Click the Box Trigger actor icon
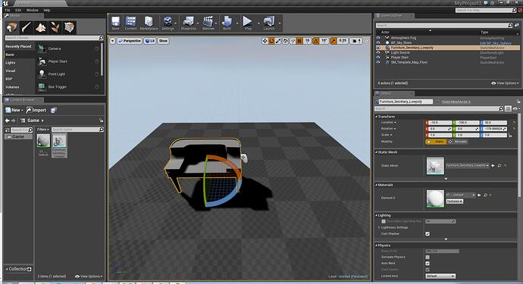 42,86
